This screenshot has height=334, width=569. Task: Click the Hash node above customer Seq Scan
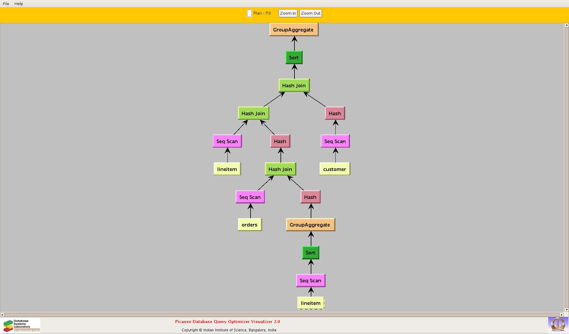coord(334,113)
